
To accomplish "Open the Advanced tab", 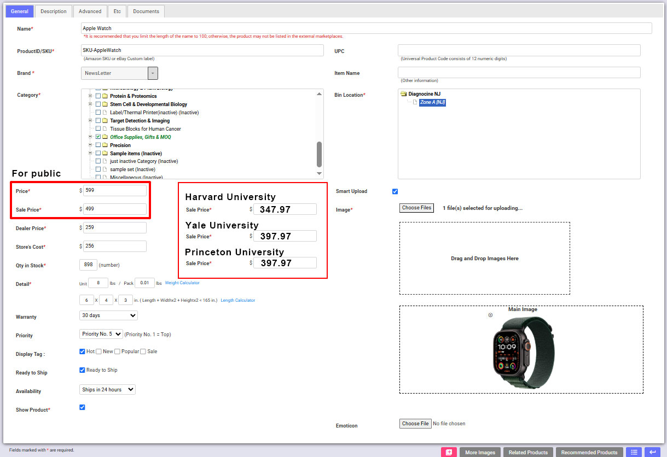I will pyautogui.click(x=90, y=11).
